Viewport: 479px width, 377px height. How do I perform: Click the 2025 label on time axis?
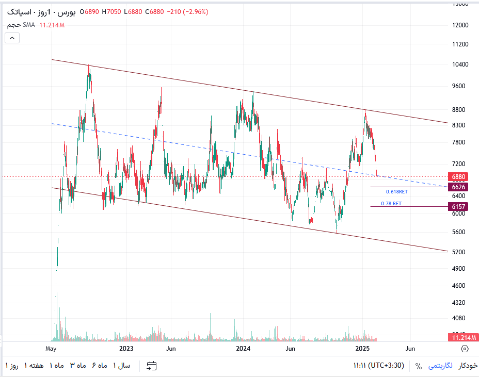click(363, 349)
